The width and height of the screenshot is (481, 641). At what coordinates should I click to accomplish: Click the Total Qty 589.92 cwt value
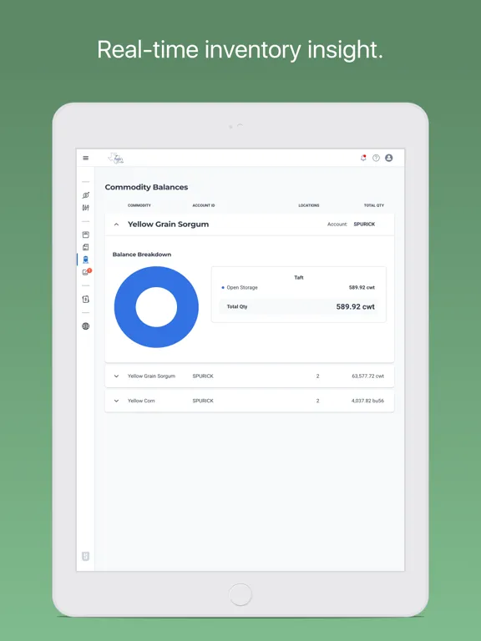pyautogui.click(x=356, y=307)
